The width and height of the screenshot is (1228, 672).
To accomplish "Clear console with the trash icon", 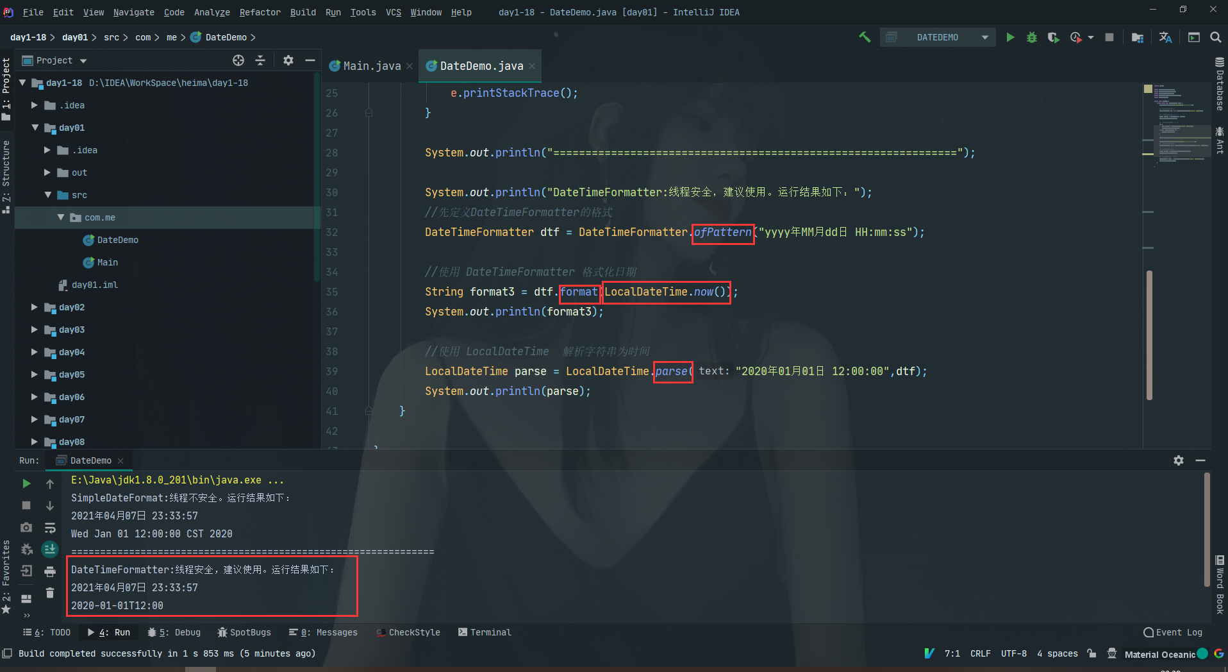I will pyautogui.click(x=50, y=592).
